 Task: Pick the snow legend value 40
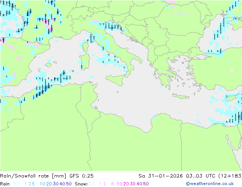tap(139, 184)
